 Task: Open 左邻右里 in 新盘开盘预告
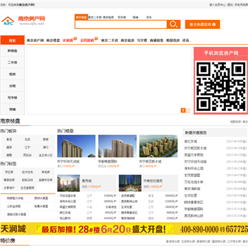(x=191, y=196)
